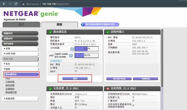The height and width of the screenshot is (110, 187).
Task: Open 高级首页 in the sidebar
Action: pos(20,33)
